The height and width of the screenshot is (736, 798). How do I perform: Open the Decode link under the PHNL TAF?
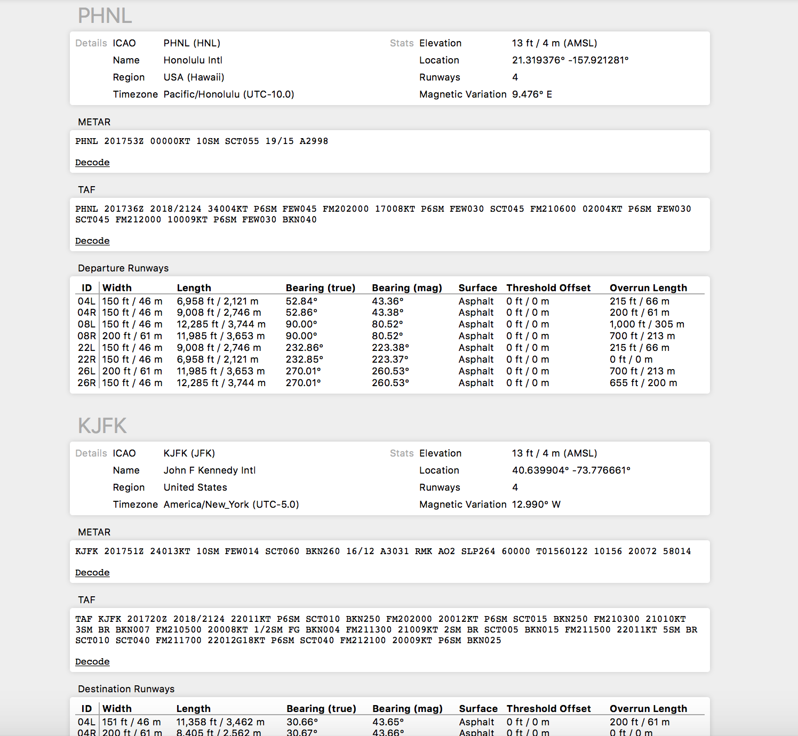click(92, 241)
